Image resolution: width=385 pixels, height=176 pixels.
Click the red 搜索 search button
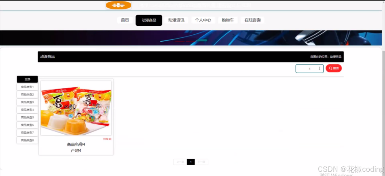[334, 68]
